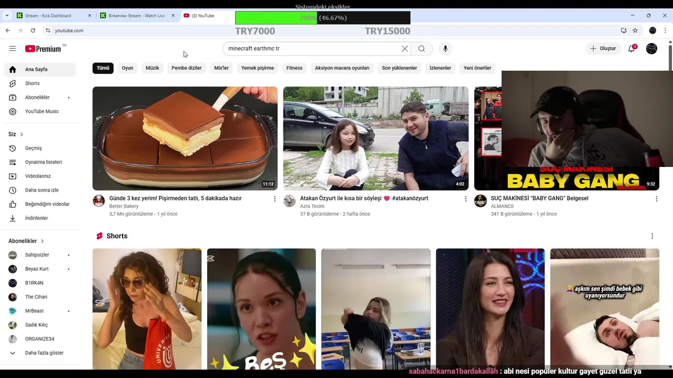Open the account avatar menu
The height and width of the screenshot is (378, 673).
pos(651,49)
